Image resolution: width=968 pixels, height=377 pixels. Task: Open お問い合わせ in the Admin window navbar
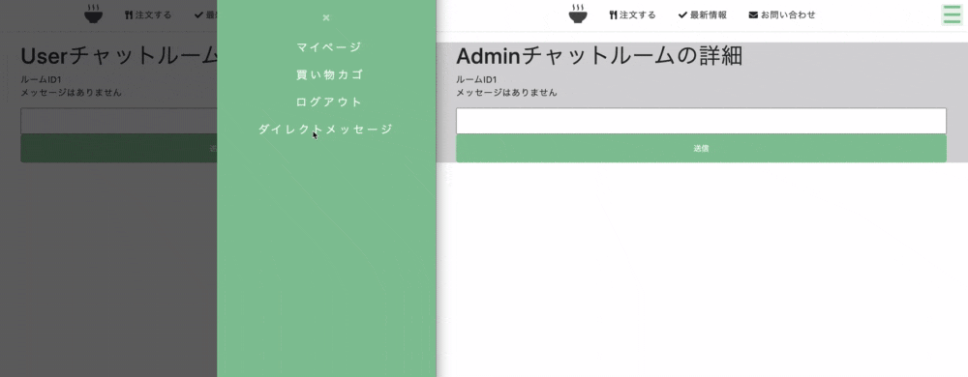click(782, 14)
